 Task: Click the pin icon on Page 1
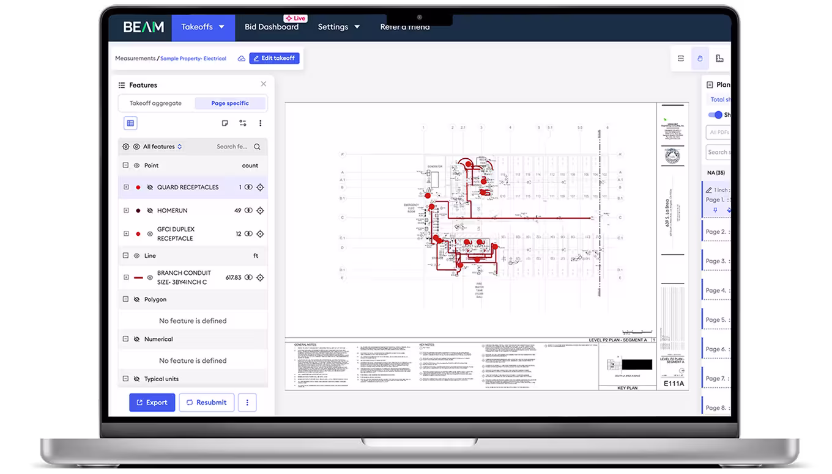[x=716, y=210]
